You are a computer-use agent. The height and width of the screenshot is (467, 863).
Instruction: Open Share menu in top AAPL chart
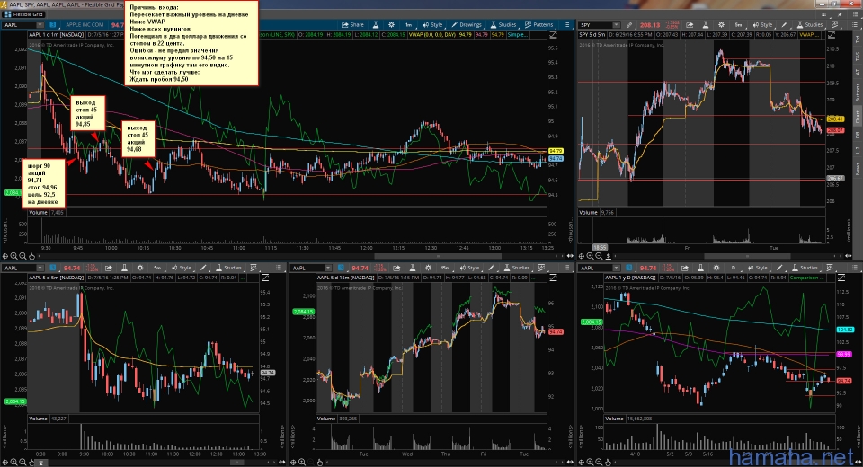point(352,25)
